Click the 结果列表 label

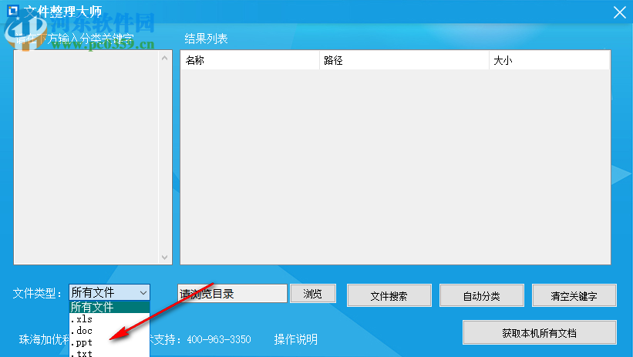[x=207, y=39]
